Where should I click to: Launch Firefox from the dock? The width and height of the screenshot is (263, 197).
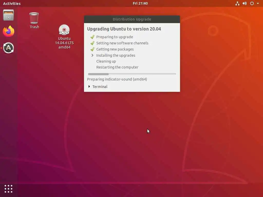pyautogui.click(x=8, y=31)
